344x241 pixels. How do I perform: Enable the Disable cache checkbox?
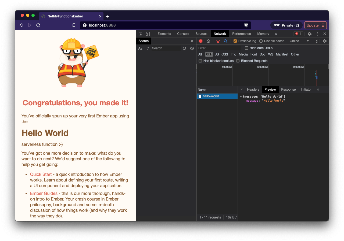(261, 41)
